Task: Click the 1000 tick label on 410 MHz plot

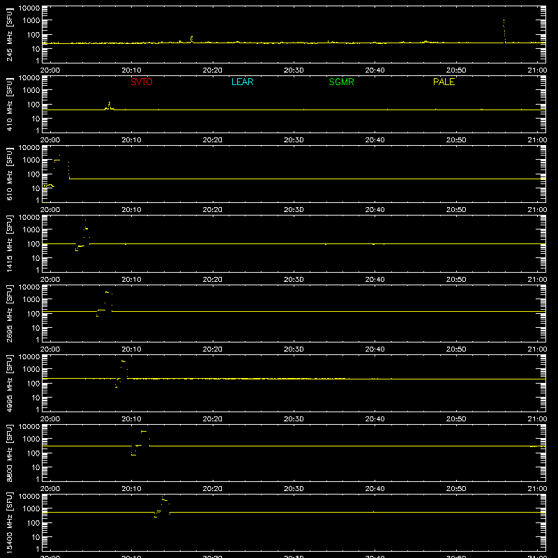Action: [31, 90]
